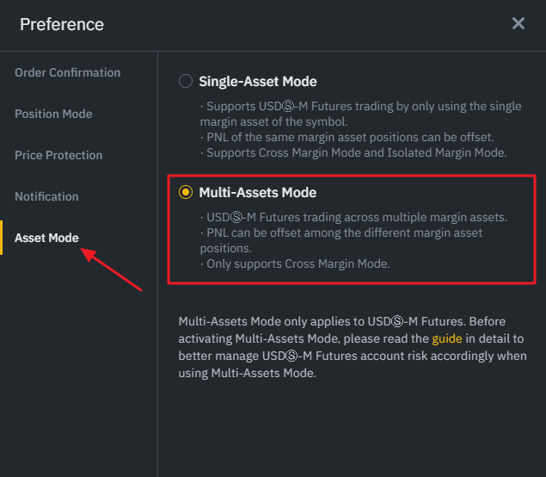The width and height of the screenshot is (546, 477).
Task: Select the Multi-Assets Mode radio button
Action: [186, 193]
